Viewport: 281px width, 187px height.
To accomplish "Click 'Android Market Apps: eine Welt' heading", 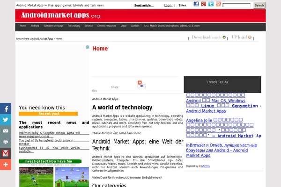I will tap(138, 145).
